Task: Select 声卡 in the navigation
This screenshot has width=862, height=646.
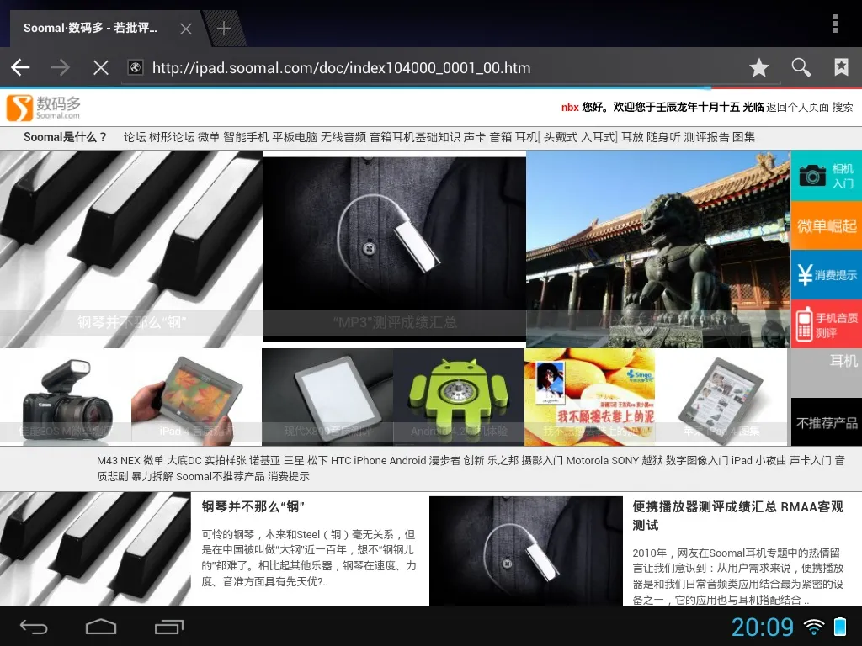Action: (x=475, y=137)
